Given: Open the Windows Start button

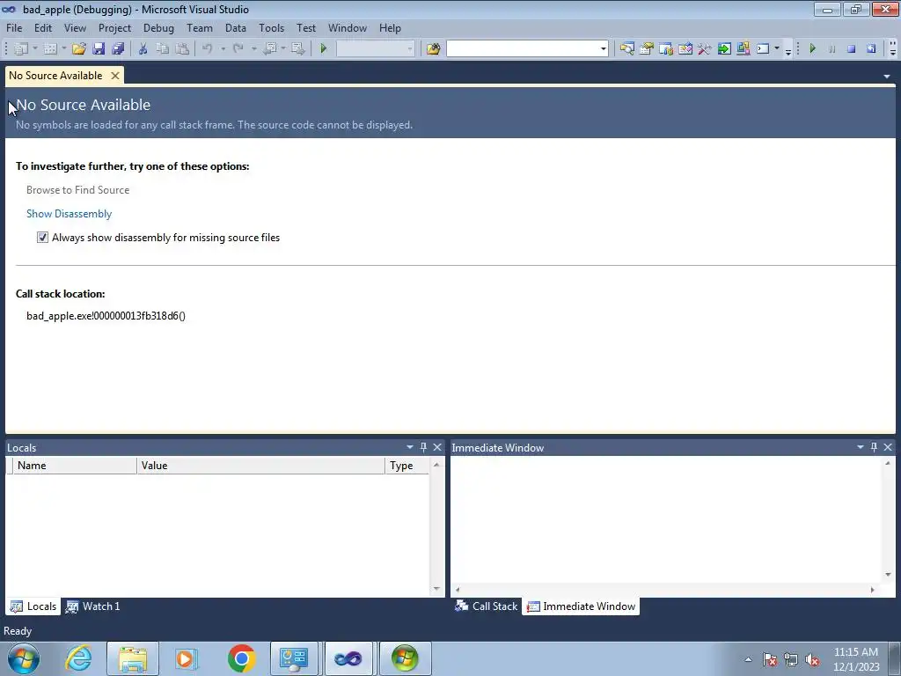Looking at the screenshot, I should pos(24,658).
